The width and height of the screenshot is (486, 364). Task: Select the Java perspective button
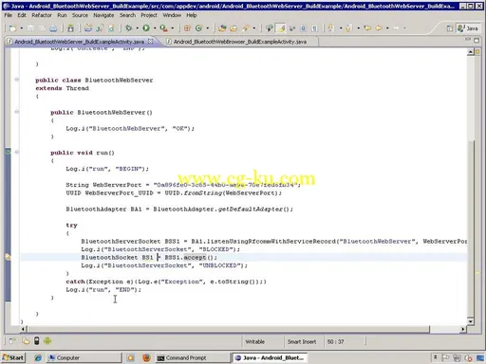pos(467,28)
